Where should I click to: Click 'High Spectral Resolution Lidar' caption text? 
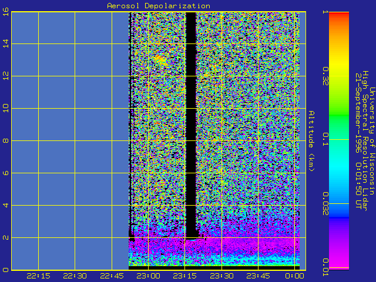point(365,141)
